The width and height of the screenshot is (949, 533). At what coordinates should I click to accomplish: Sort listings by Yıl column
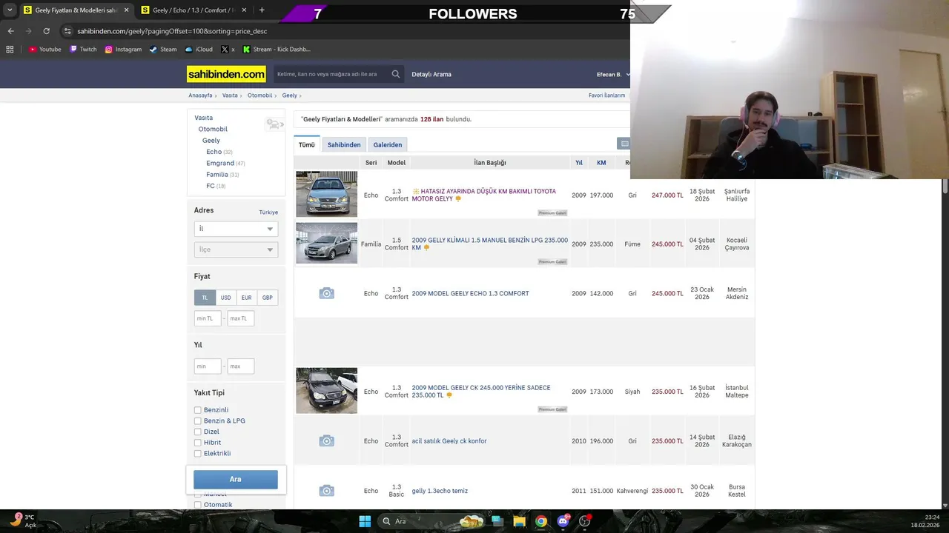579,163
